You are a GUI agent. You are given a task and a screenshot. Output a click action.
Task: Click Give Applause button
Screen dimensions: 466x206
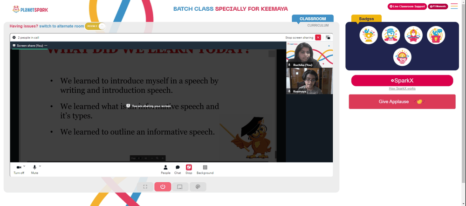click(402, 102)
